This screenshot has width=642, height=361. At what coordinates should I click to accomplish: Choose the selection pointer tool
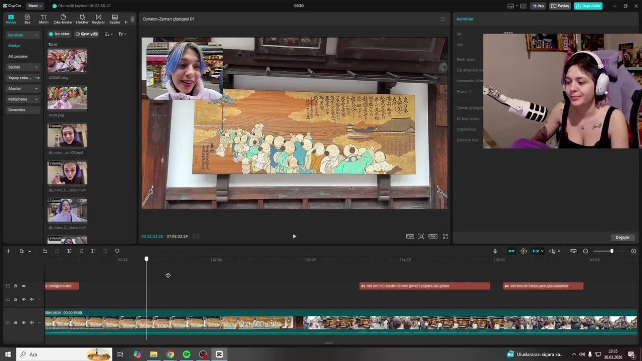pyautogui.click(x=22, y=251)
